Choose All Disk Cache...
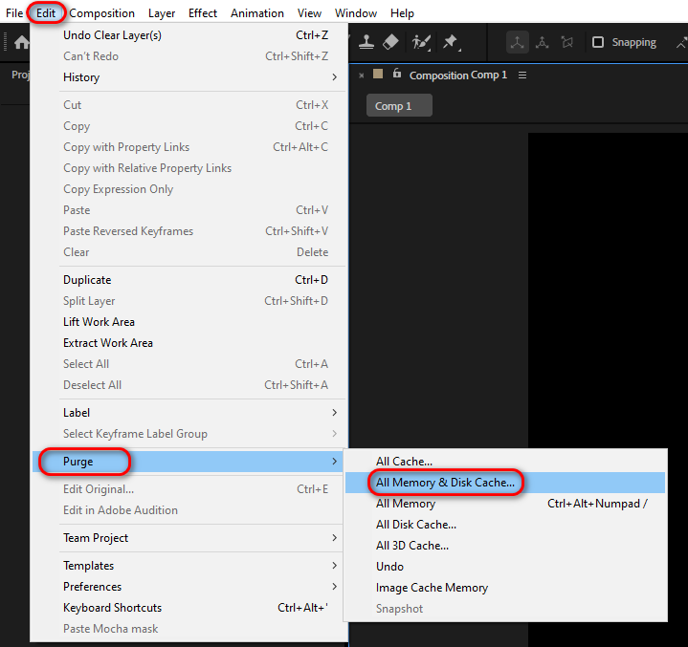 pyautogui.click(x=505, y=525)
